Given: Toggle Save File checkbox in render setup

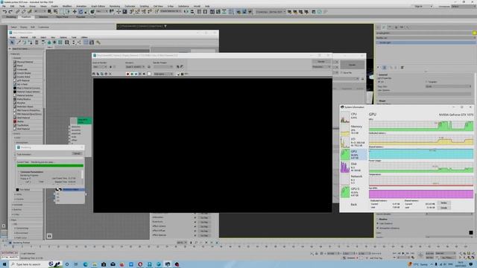Looking at the screenshot, I should [341, 73].
